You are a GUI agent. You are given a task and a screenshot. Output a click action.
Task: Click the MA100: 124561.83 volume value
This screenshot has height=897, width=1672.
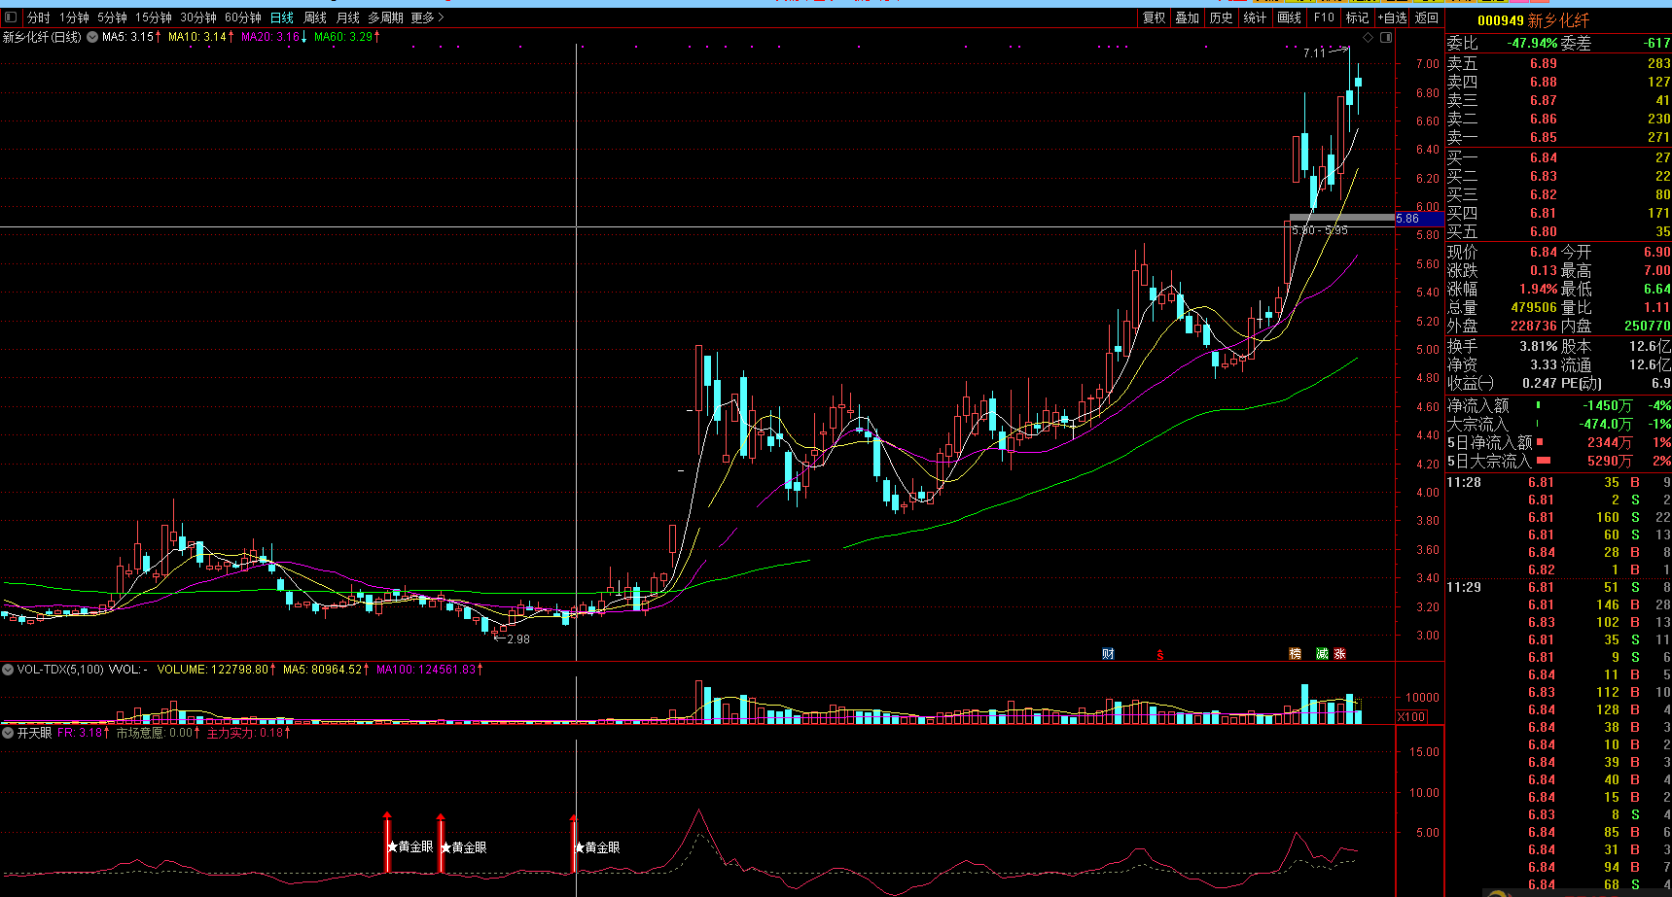click(x=429, y=670)
